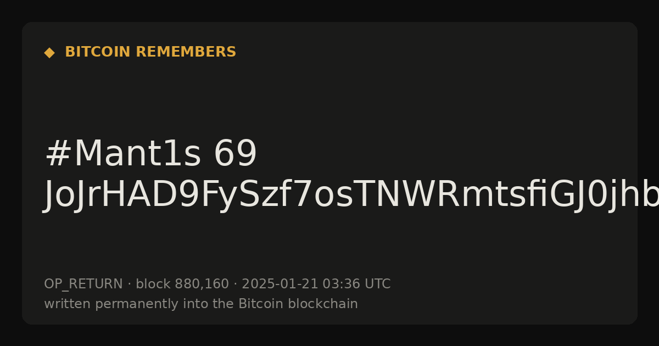This screenshot has height=346, width=659.
Task: Select the OP_RETURN label
Action: point(83,284)
